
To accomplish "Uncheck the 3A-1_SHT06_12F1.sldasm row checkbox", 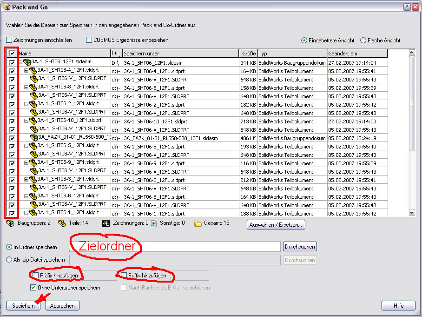I will point(12,62).
